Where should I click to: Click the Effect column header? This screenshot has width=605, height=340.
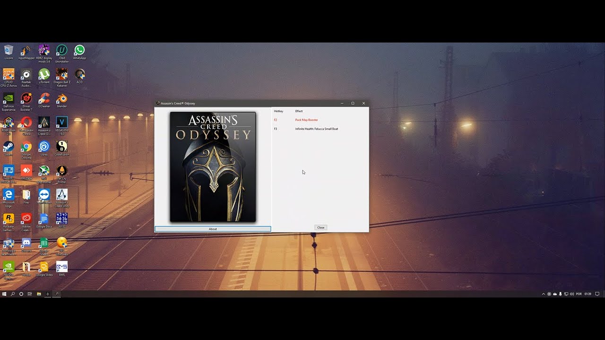[x=299, y=111]
